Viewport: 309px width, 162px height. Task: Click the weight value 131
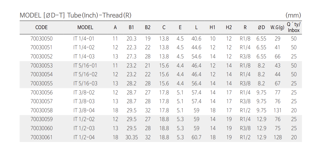click(278, 110)
